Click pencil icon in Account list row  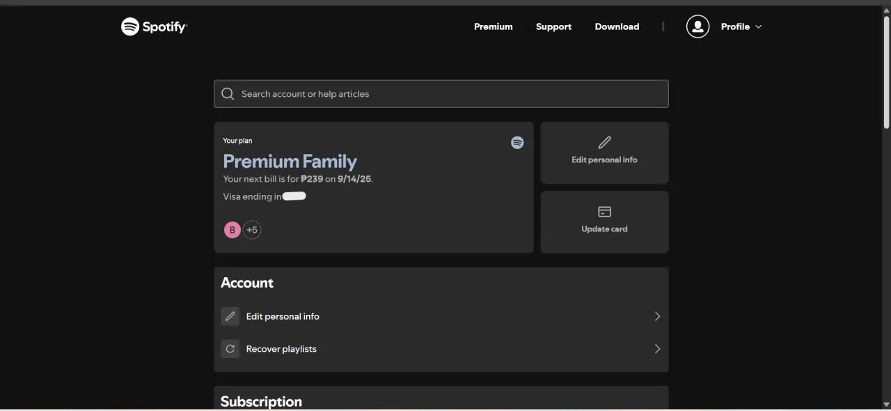230,316
